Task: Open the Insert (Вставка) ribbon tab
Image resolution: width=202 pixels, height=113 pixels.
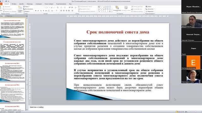Action: point(14,4)
